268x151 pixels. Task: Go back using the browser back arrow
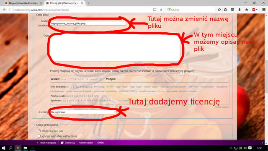tap(4, 10)
